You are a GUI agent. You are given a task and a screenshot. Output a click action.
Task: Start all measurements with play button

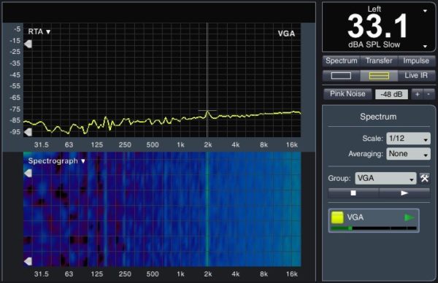[404, 193]
